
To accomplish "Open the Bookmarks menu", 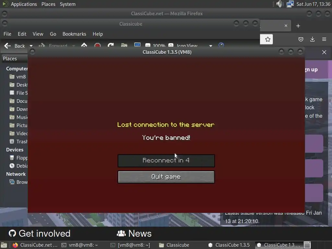I will click(x=74, y=34).
